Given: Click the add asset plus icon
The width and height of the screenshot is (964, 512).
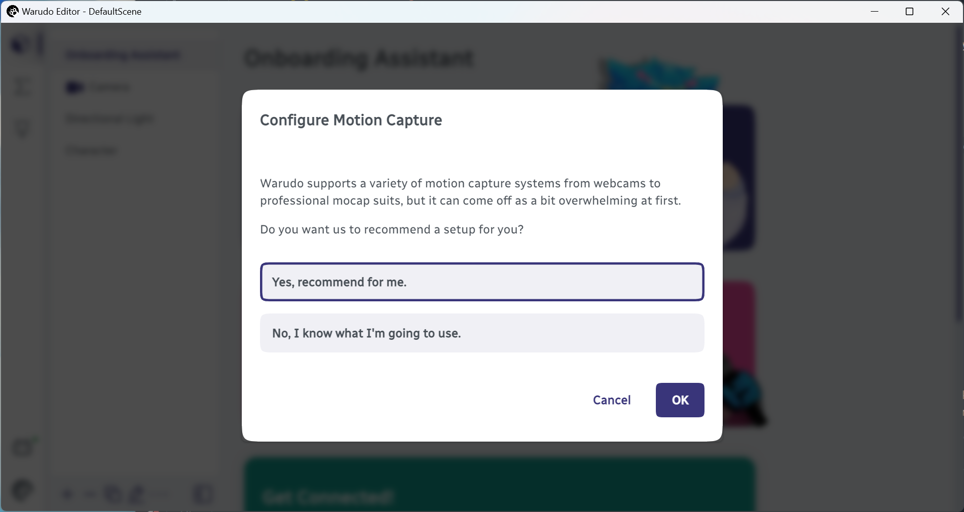Looking at the screenshot, I should [67, 494].
